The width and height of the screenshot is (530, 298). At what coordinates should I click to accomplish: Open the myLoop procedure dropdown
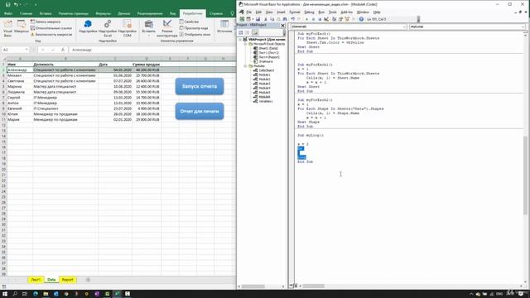click(x=523, y=26)
